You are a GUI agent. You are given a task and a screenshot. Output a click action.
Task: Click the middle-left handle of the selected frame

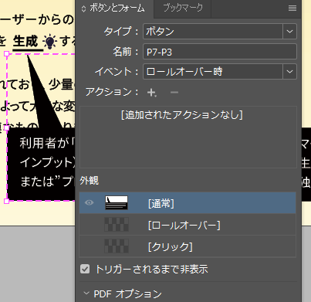7,127
